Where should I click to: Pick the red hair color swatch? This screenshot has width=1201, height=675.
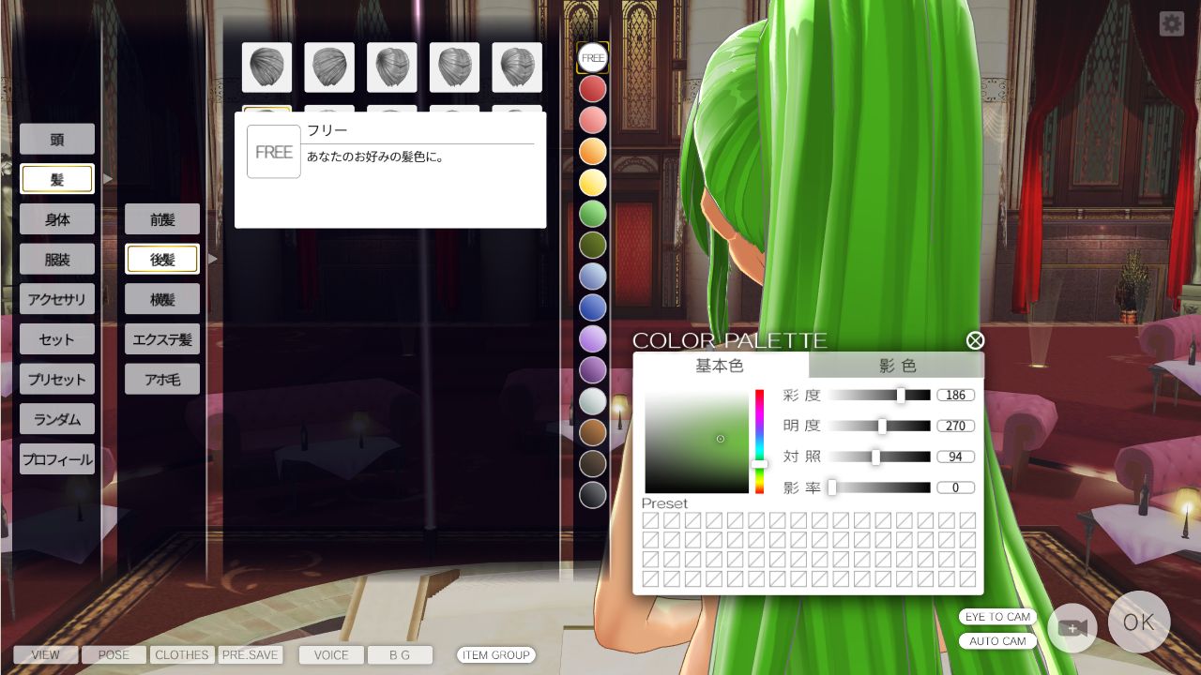593,89
